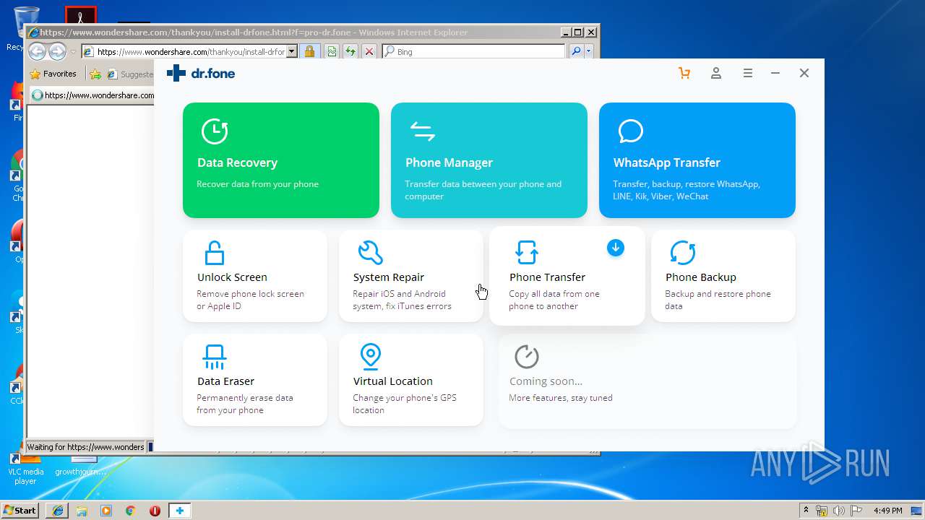
Task: Open Favorites in Internet Explorer
Action: [53, 74]
